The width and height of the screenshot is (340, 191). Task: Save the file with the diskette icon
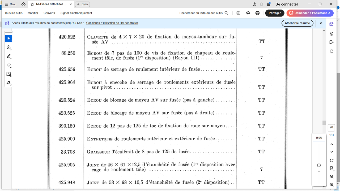pyautogui.click(x=238, y=13)
